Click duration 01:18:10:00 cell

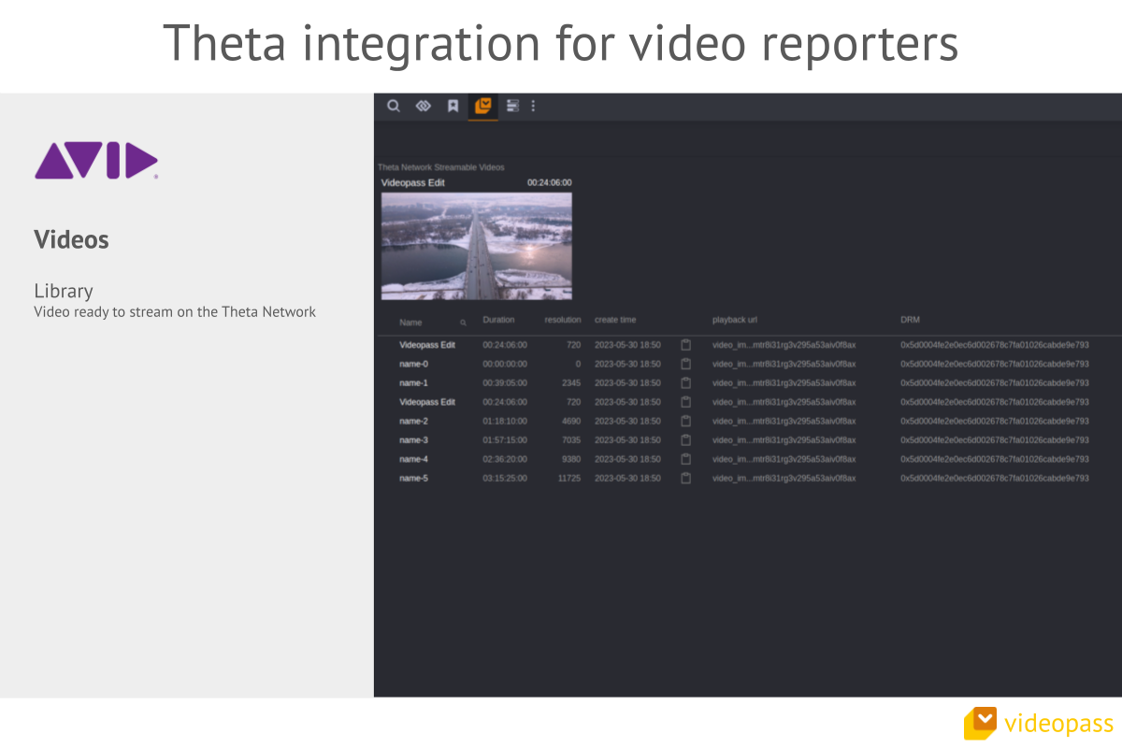(505, 421)
